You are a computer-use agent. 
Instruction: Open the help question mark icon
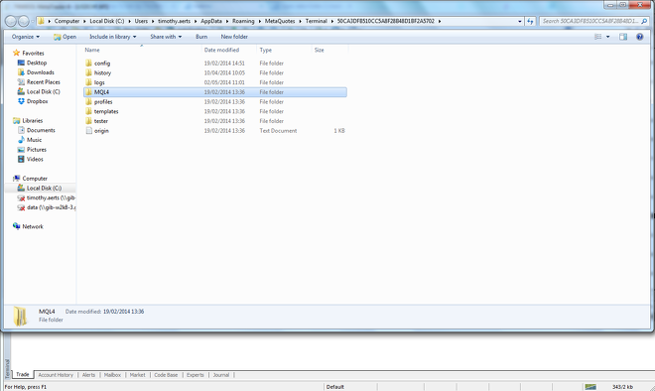[x=639, y=37]
